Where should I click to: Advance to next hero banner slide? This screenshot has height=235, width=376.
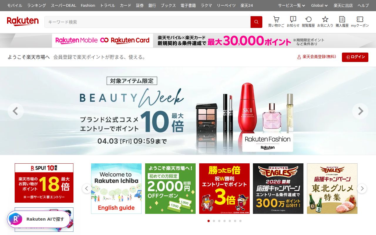tap(360, 111)
